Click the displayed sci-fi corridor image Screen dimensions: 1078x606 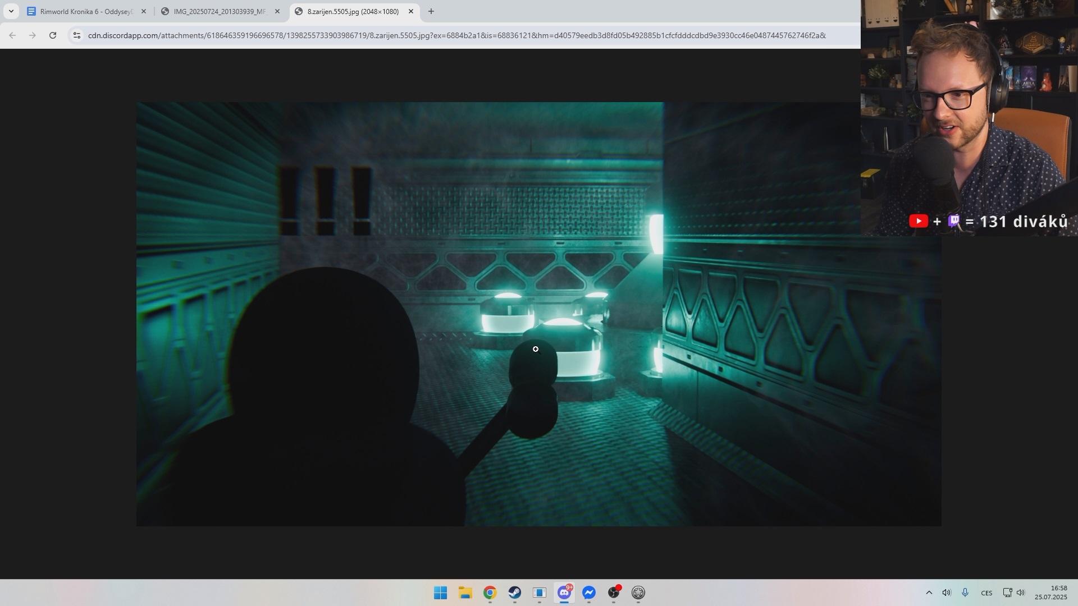[x=538, y=314]
